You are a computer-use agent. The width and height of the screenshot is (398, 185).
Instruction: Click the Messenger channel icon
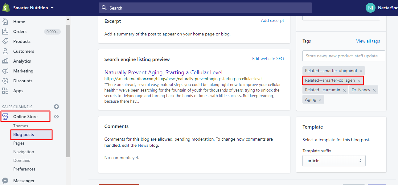click(5, 181)
